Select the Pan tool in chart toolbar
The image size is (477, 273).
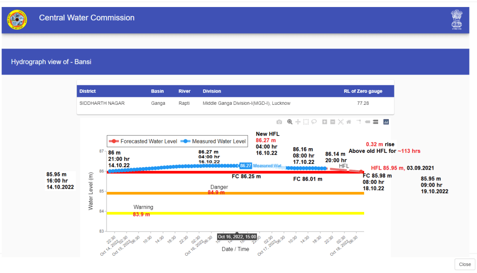[298, 122]
